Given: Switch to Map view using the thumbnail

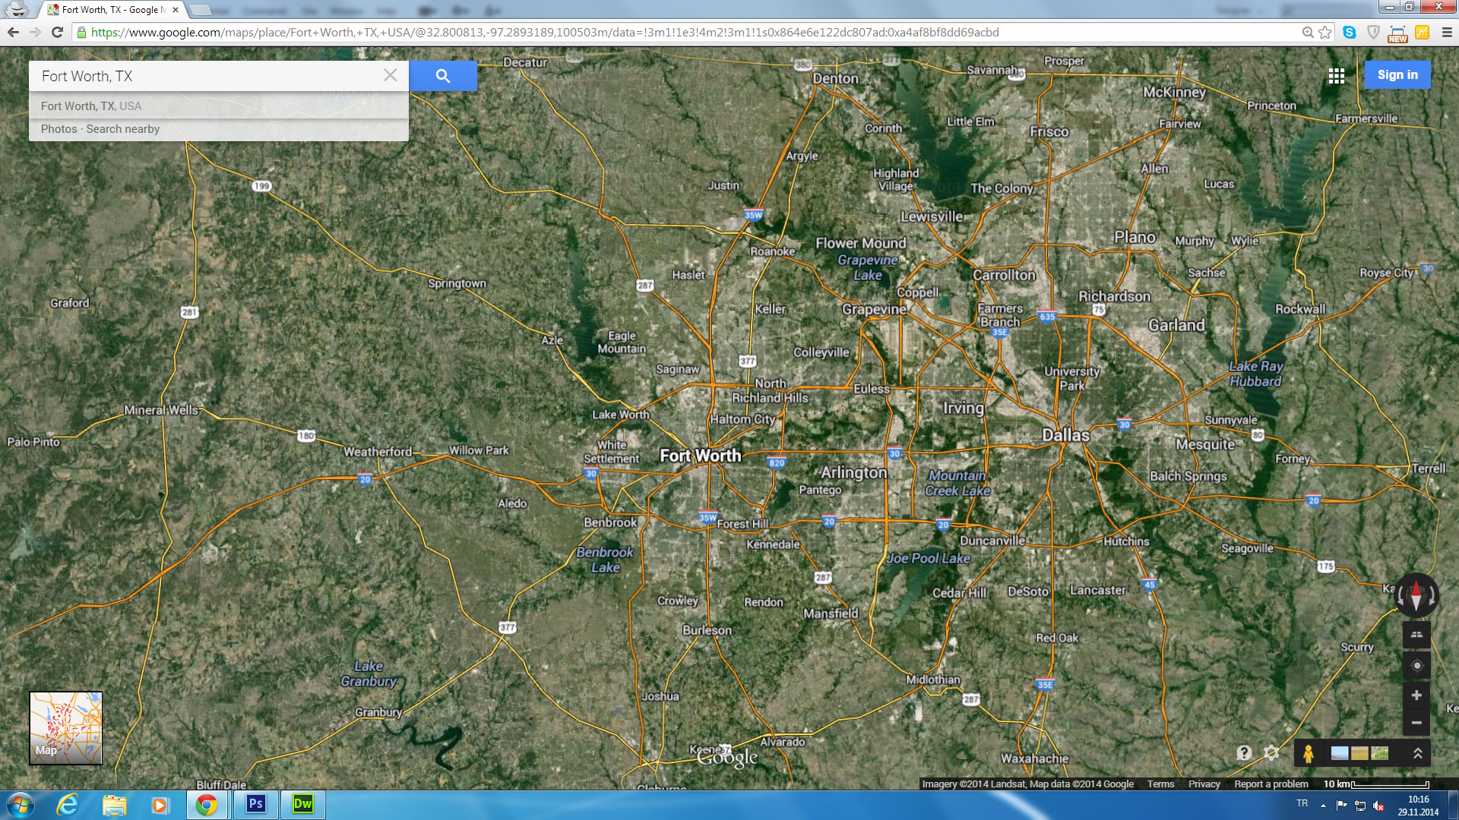Looking at the screenshot, I should pyautogui.click(x=65, y=727).
